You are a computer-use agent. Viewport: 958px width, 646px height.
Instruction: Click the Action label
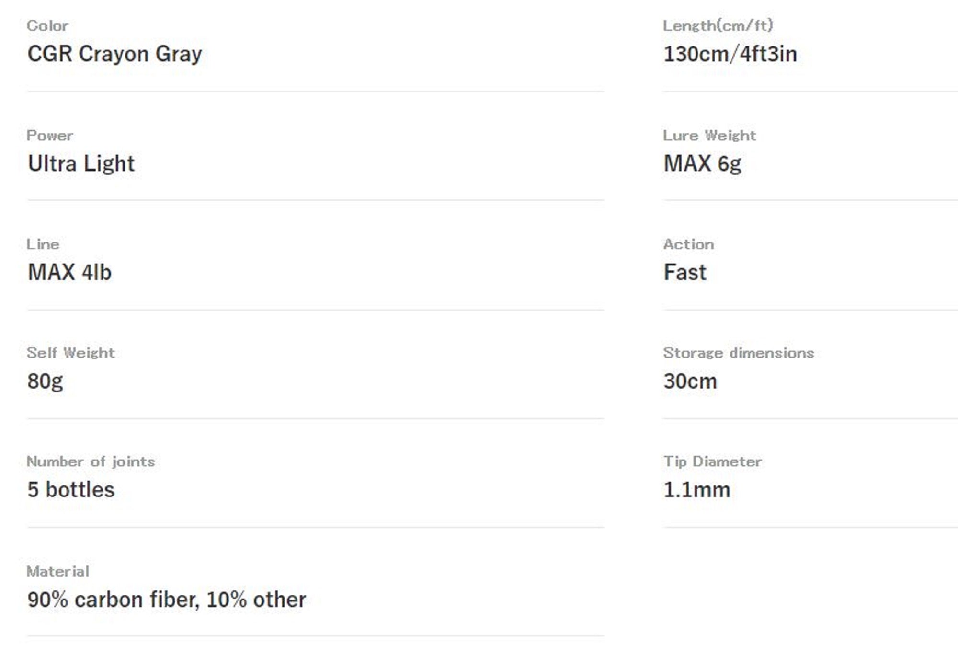pos(688,244)
